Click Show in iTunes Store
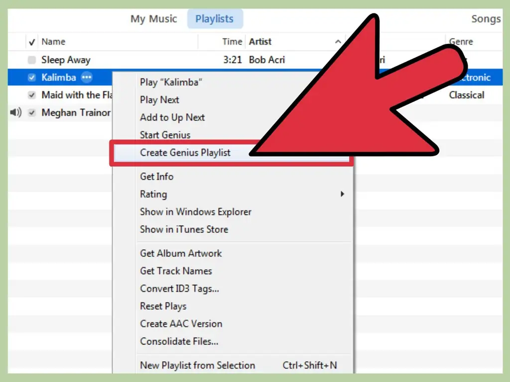Viewport: 510px width, 382px height. point(183,229)
